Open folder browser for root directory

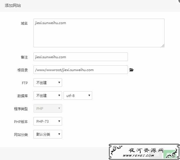point(131,70)
